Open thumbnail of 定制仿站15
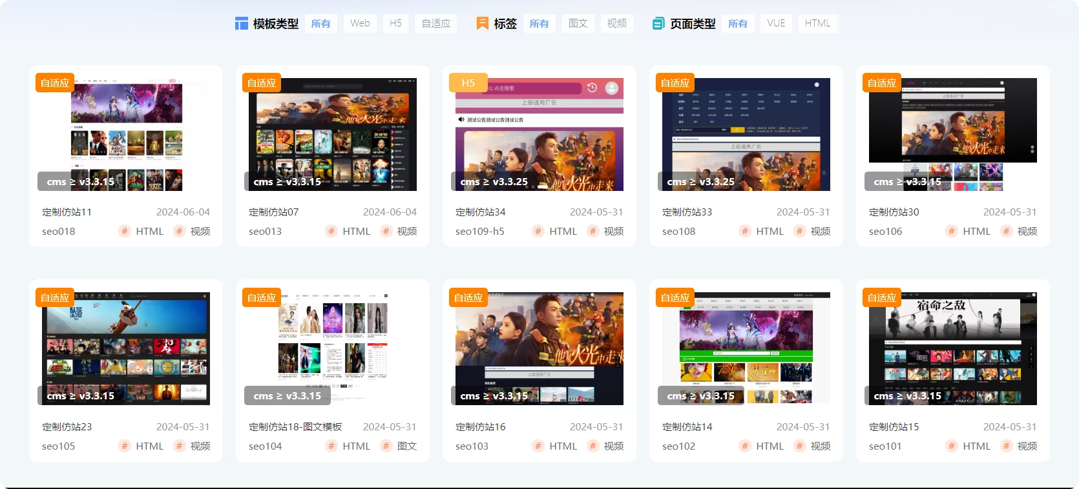The height and width of the screenshot is (489, 1079). point(953,348)
